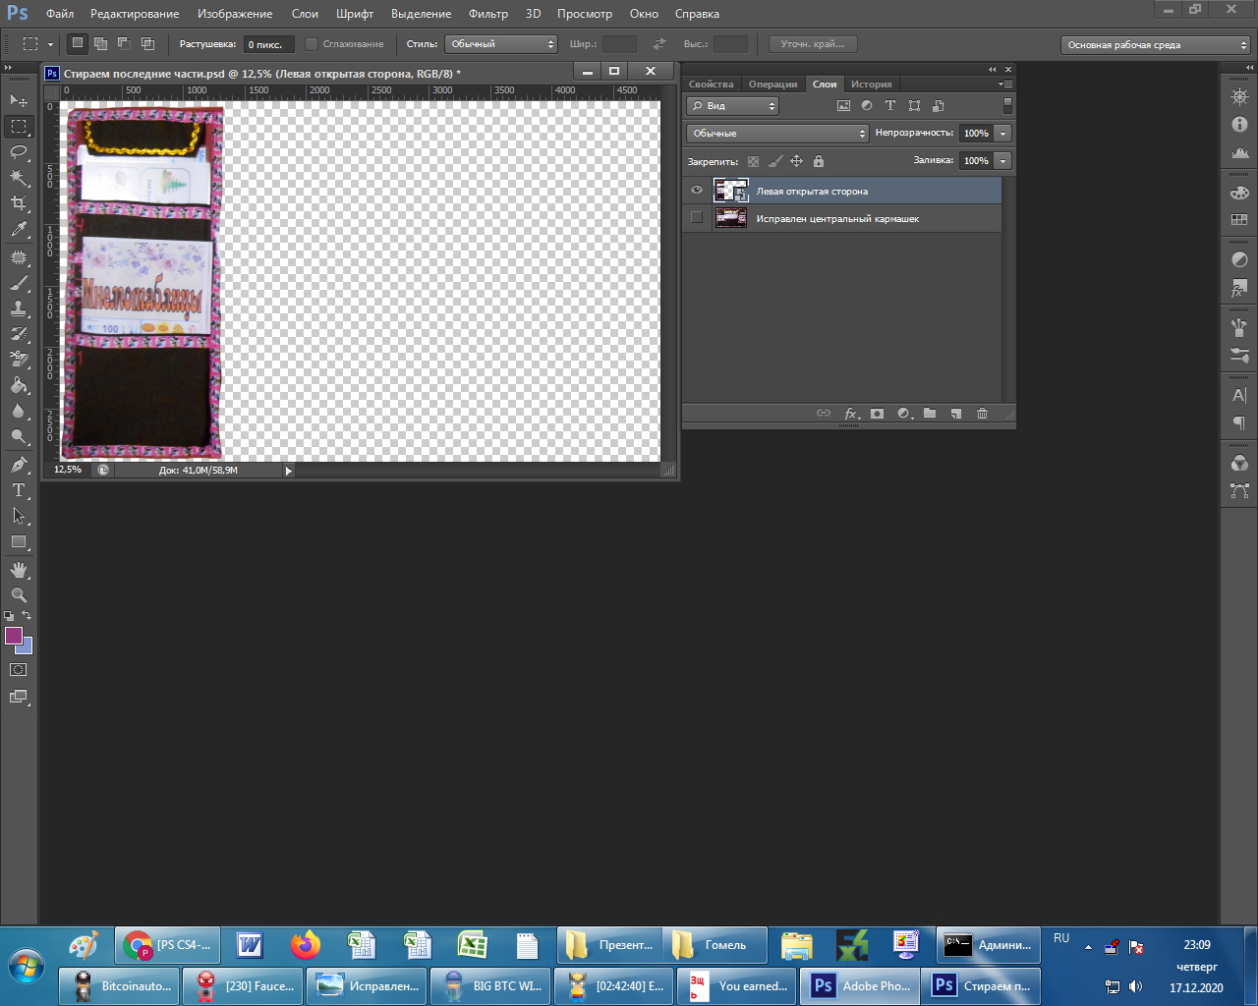The height and width of the screenshot is (1006, 1258).
Task: Select the Lasso tool
Action: tap(19, 151)
